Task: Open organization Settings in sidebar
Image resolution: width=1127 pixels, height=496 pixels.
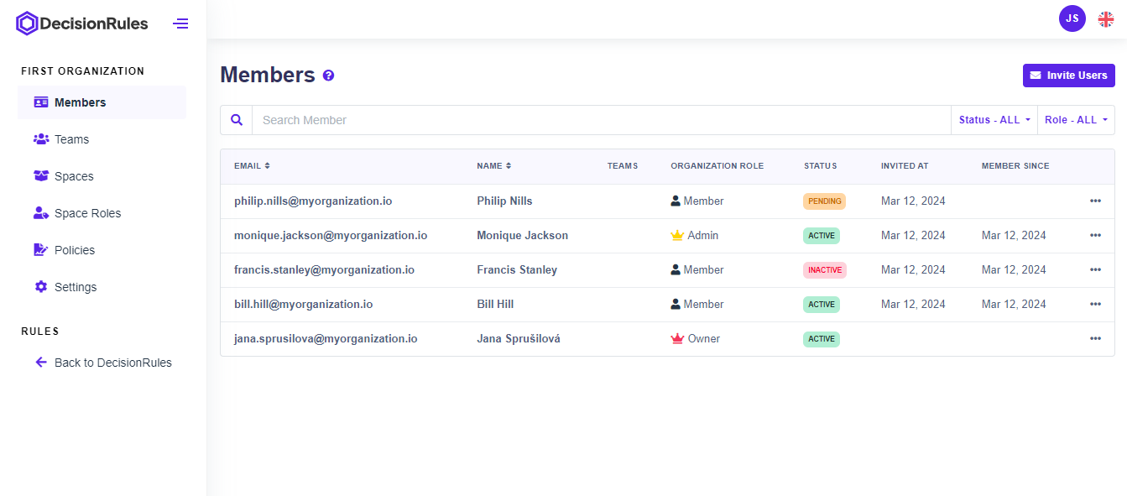Action: click(76, 287)
